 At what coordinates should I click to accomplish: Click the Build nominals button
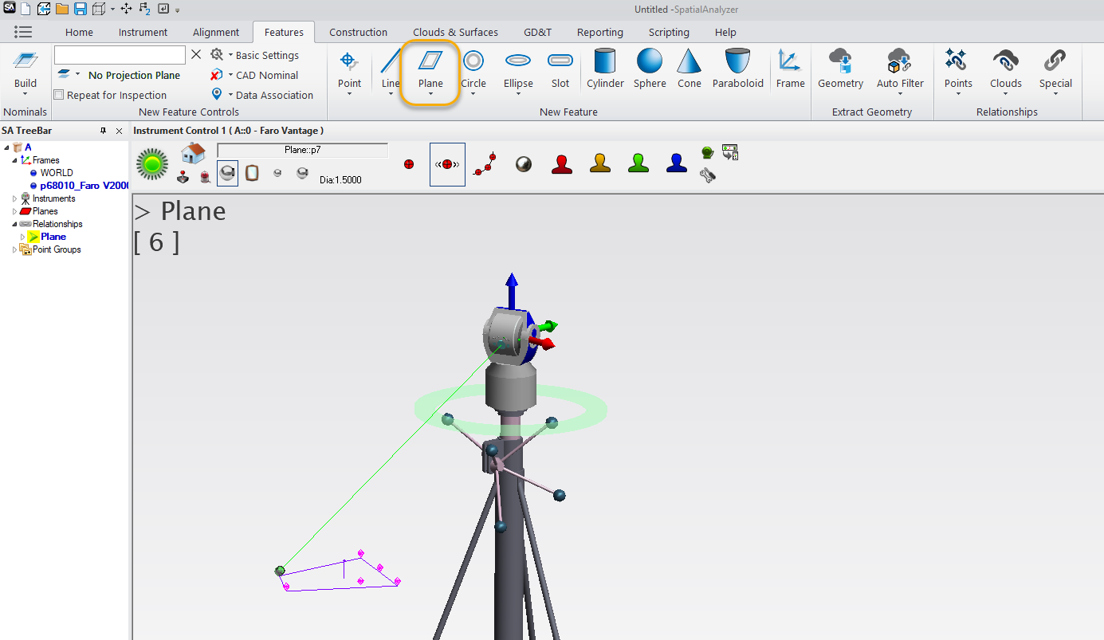[26, 69]
